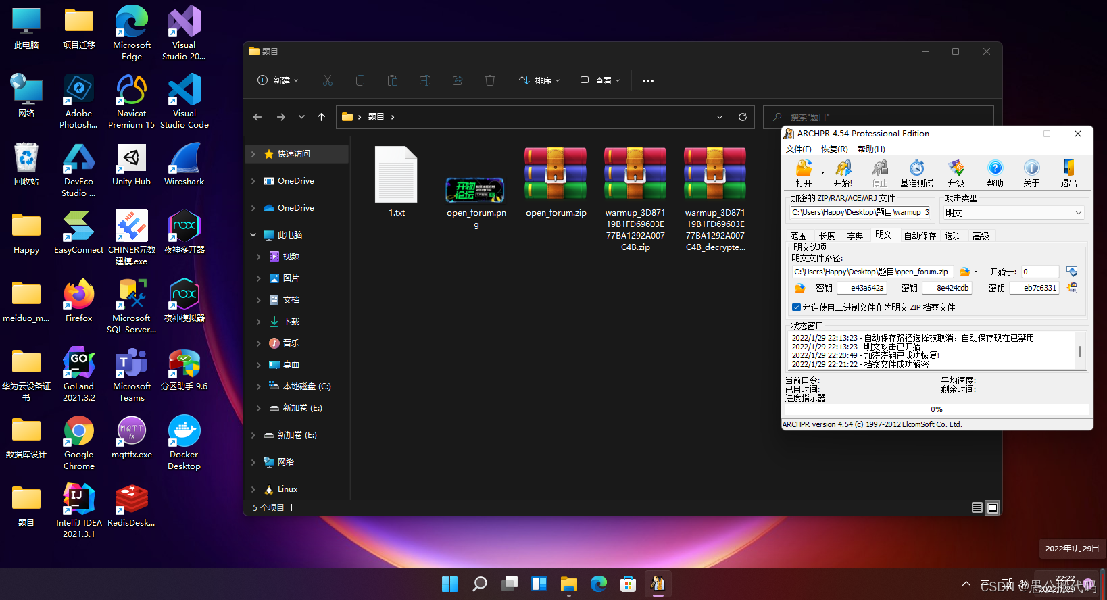
Task: Select 桌面 in navigation pane
Action: [x=291, y=365]
